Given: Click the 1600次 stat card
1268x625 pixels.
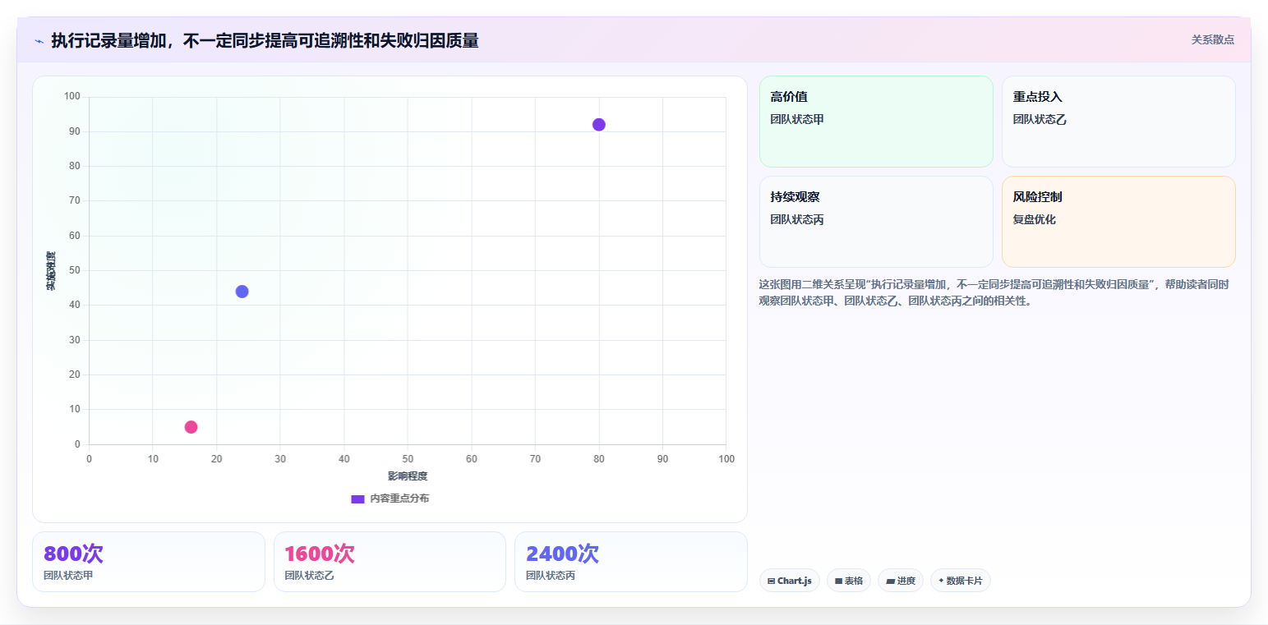Looking at the screenshot, I should point(390,562).
